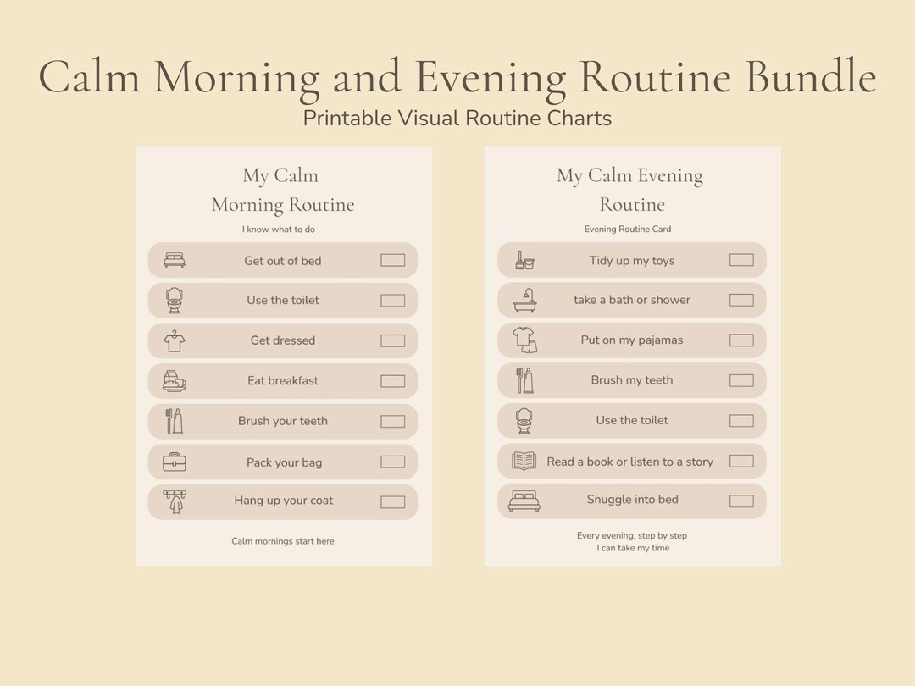Viewport: 915px width, 686px height.
Task: Select 'take a bath or shower' text
Action: point(632,300)
